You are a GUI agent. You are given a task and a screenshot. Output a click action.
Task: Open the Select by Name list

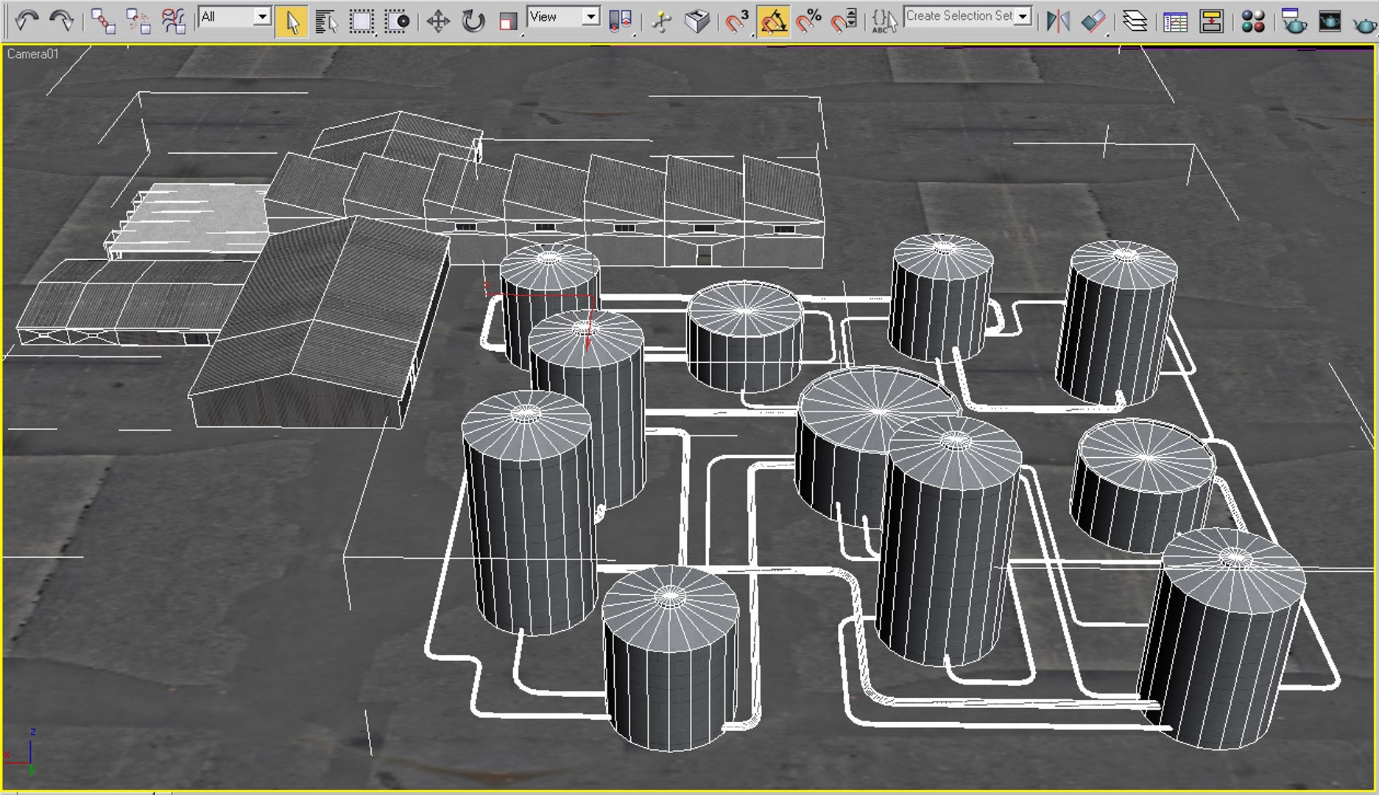point(325,21)
